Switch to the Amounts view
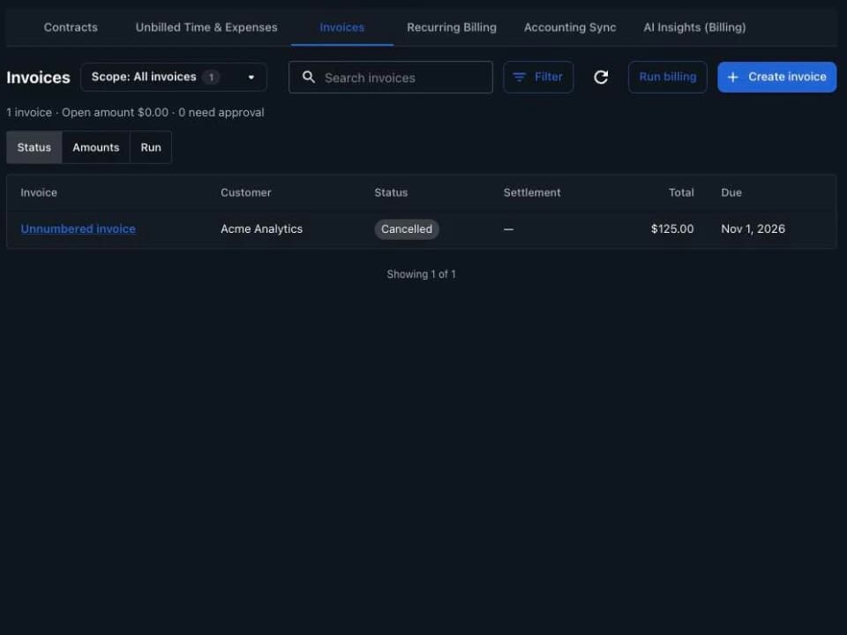The image size is (847, 635). (x=95, y=147)
